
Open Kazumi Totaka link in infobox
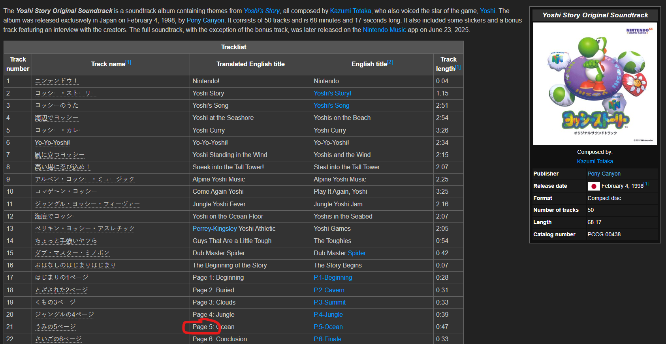click(x=595, y=161)
